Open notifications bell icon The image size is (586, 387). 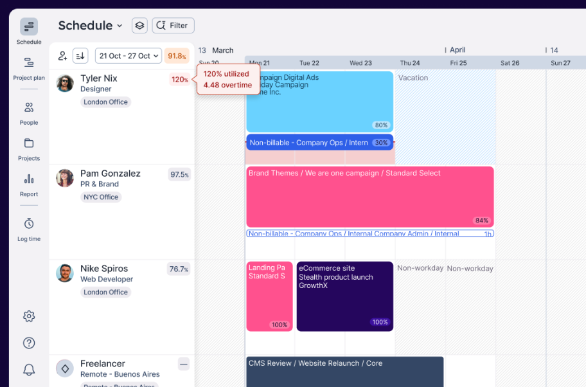click(29, 370)
